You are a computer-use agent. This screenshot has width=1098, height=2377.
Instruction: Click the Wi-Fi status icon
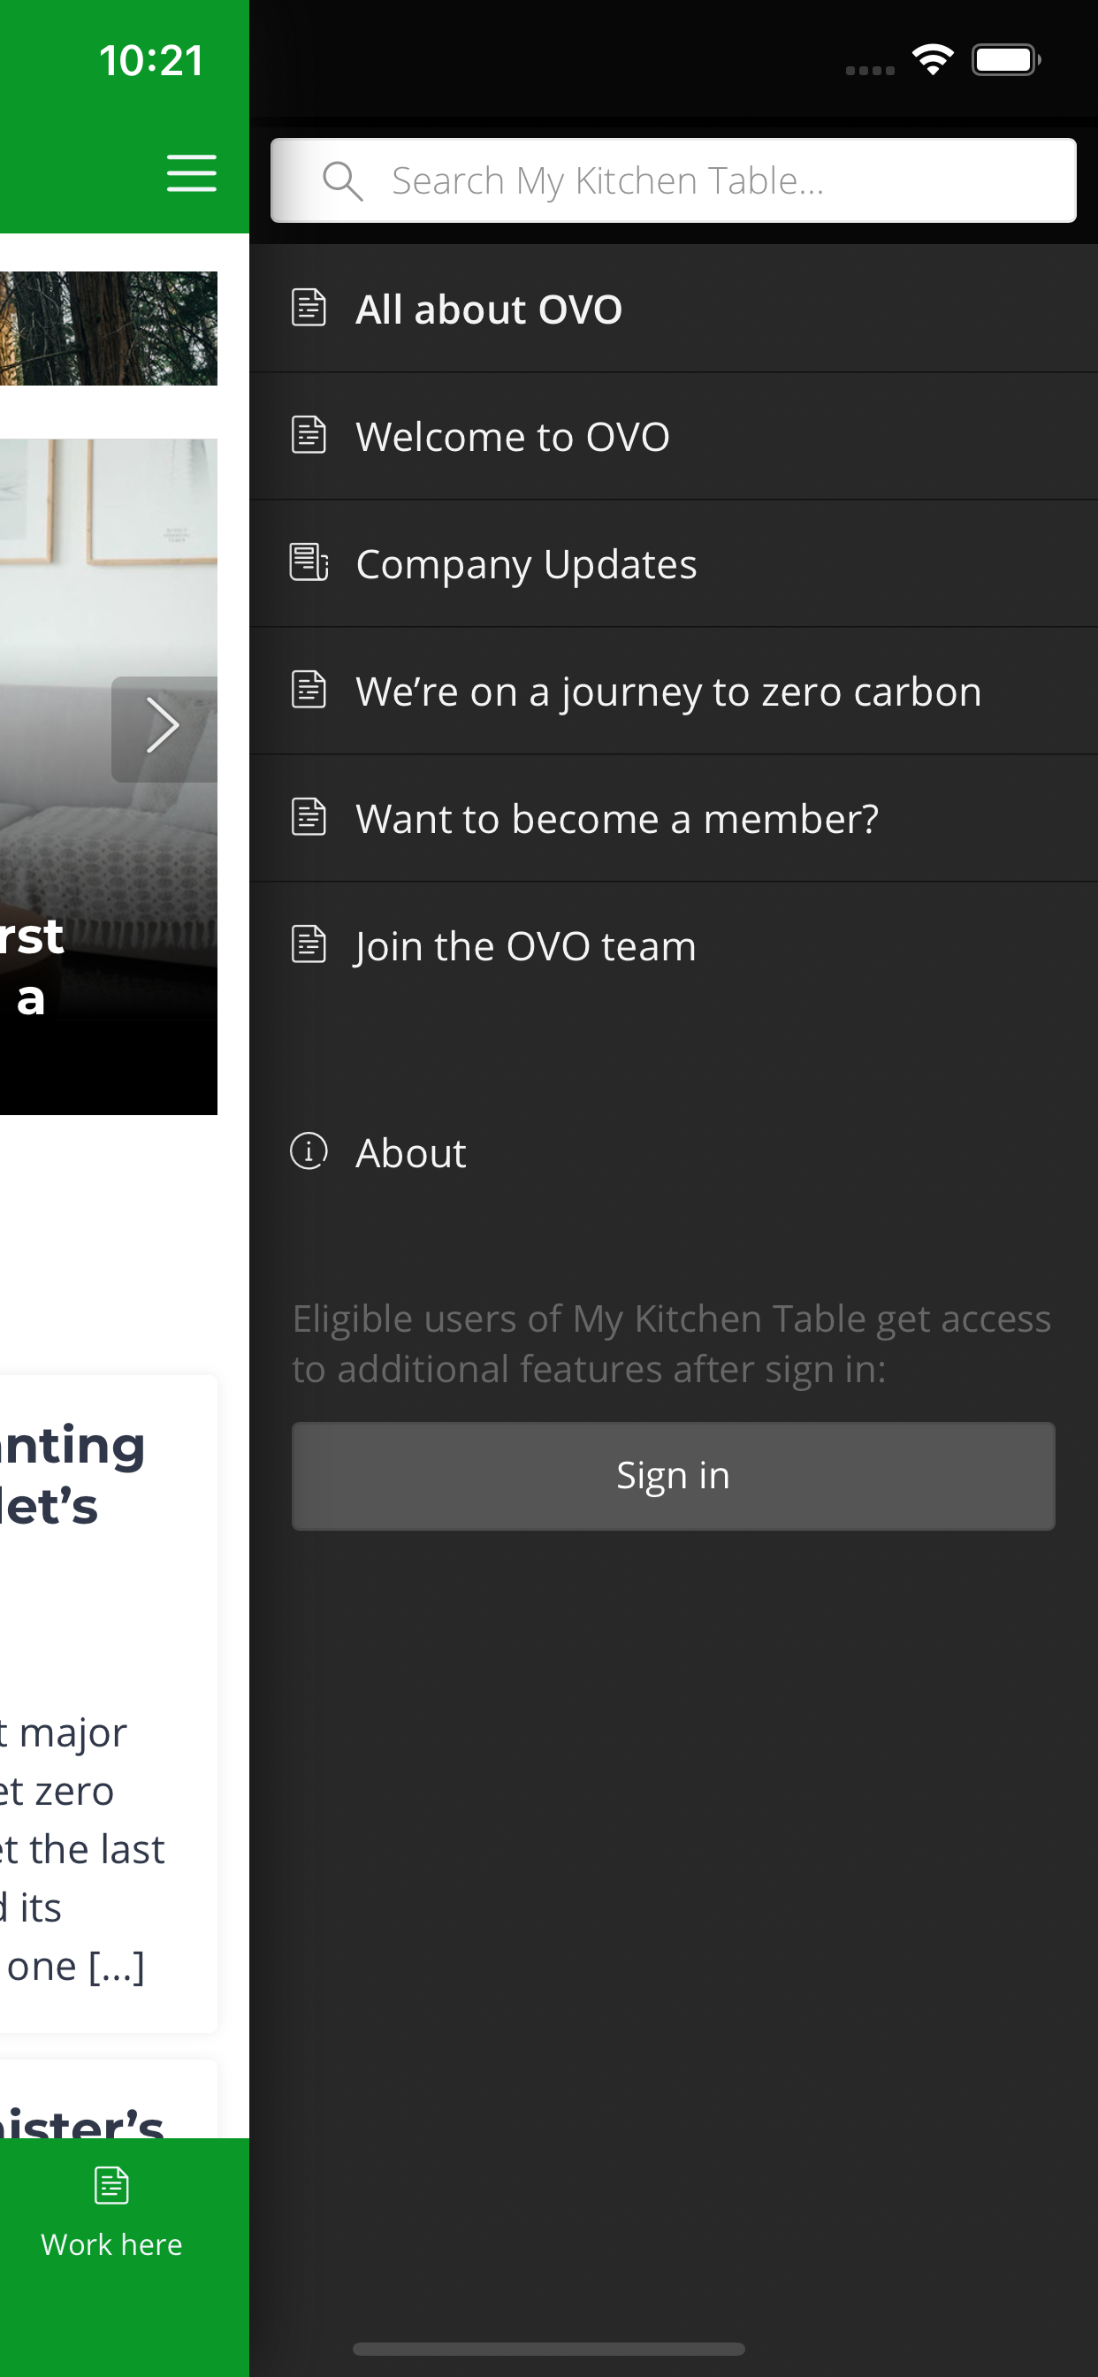[932, 60]
